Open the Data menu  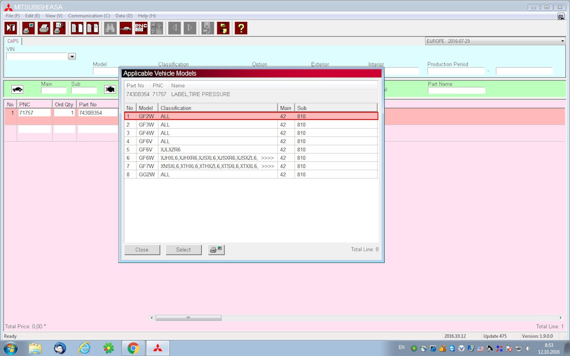point(124,15)
